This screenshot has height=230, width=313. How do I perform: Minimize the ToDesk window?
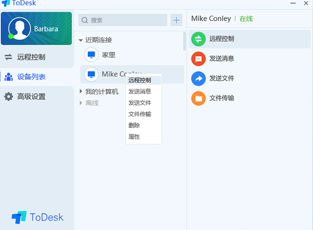click(293, 3)
